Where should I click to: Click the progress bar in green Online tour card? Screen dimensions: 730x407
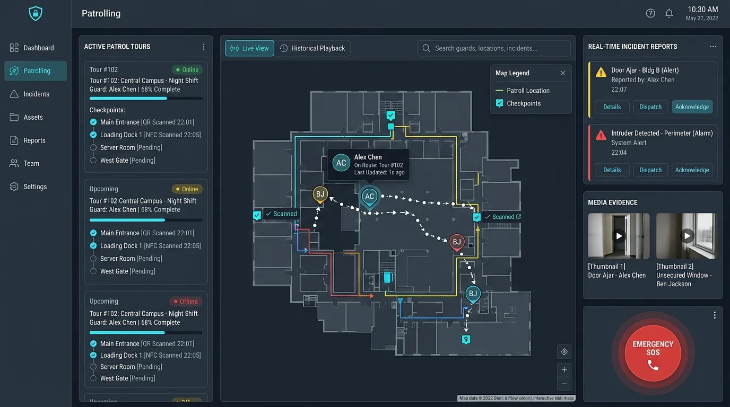tap(146, 99)
